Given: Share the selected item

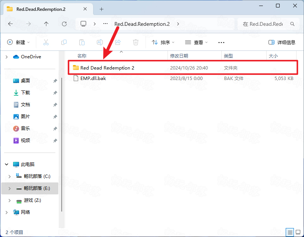Looking at the screenshot, I should click(x=118, y=42).
